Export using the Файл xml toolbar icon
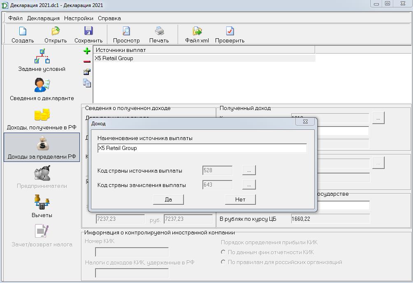This screenshot has width=413, height=283. click(x=197, y=31)
